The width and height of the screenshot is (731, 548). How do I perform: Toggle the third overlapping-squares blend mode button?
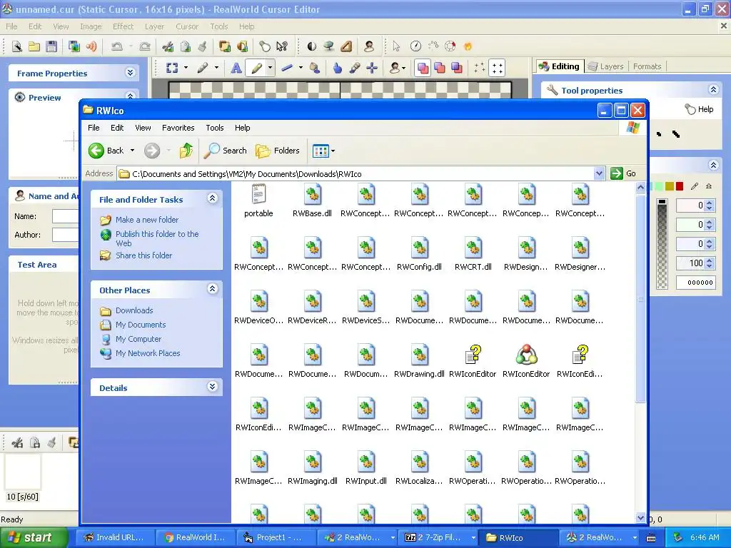(x=457, y=68)
